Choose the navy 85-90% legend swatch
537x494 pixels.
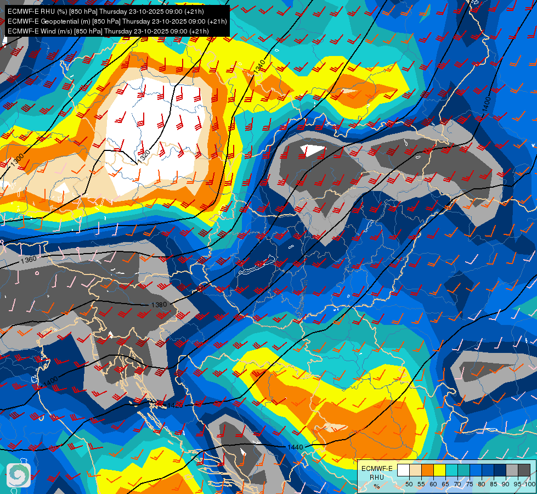(500, 470)
